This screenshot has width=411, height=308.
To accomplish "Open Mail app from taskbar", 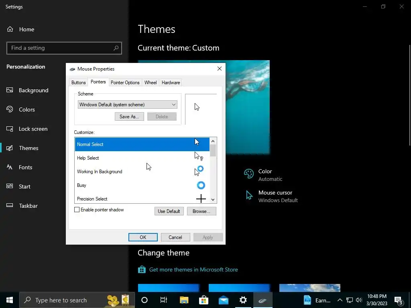I will click(223, 300).
